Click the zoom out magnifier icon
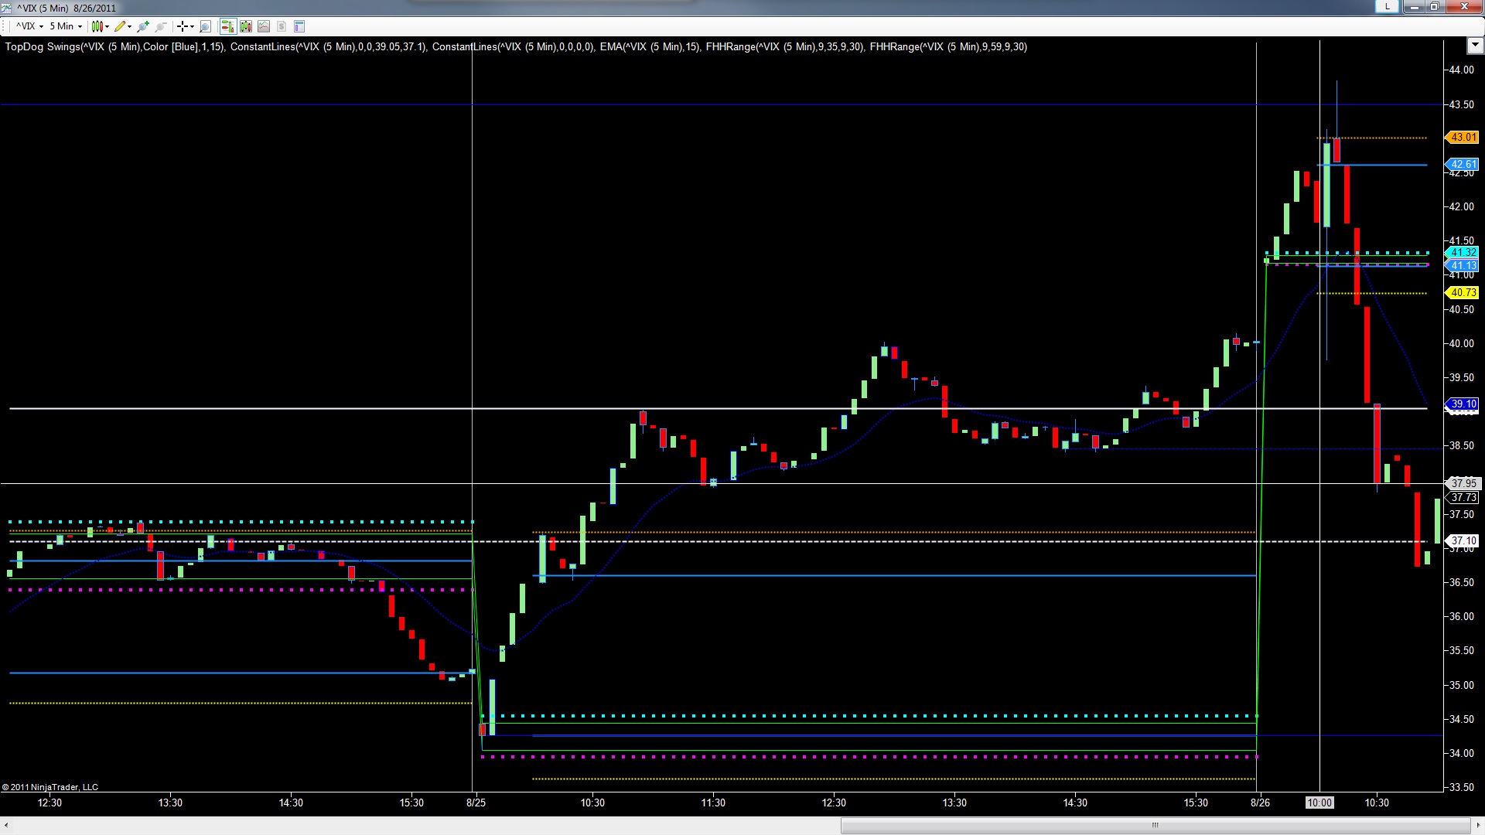Screen dimensions: 1485x835 [160, 26]
